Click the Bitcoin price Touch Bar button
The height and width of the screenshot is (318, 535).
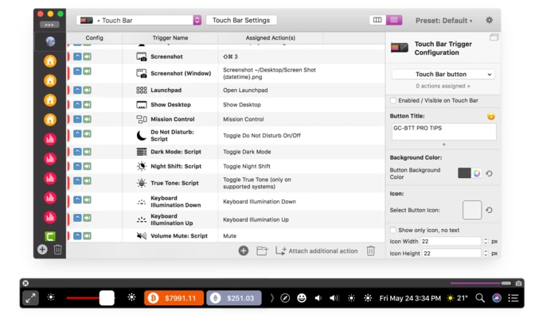tap(174, 298)
